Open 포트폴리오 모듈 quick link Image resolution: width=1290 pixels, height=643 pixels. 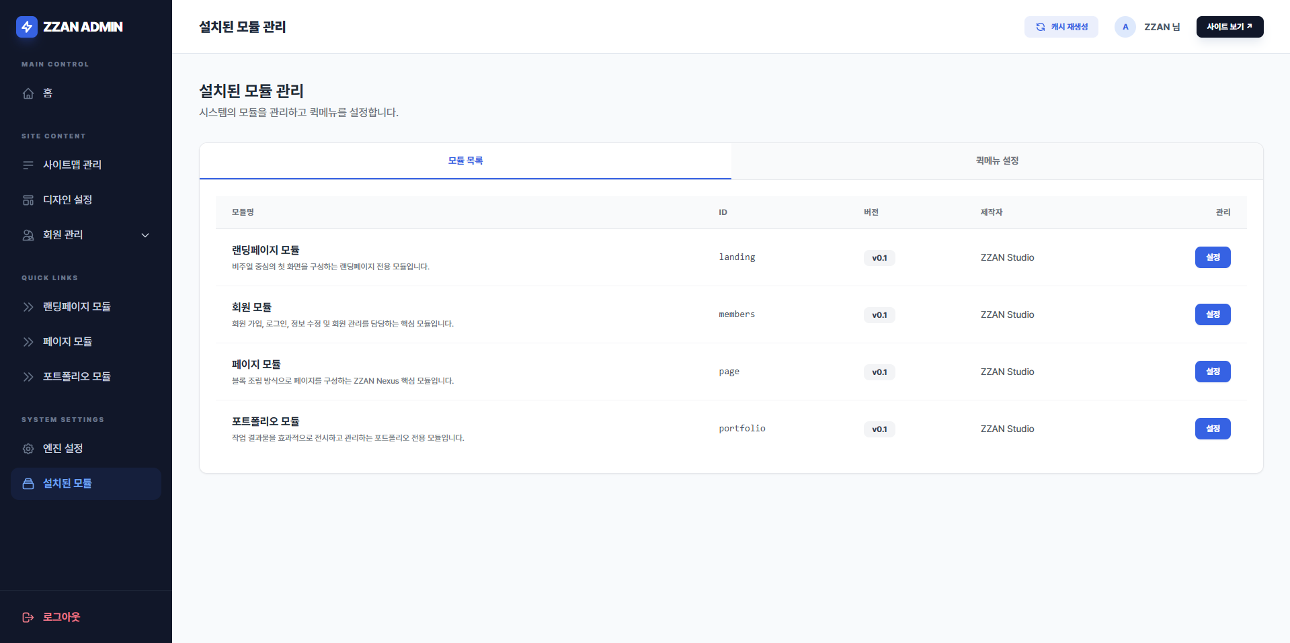(x=86, y=377)
